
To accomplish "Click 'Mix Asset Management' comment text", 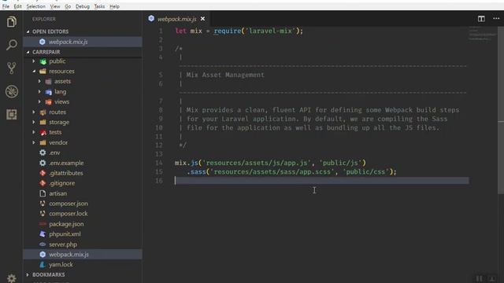I will pyautogui.click(x=225, y=75).
